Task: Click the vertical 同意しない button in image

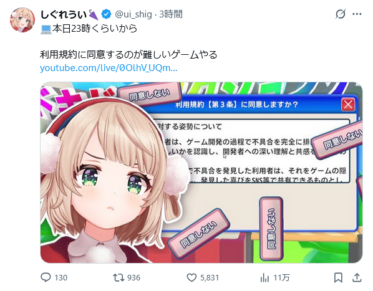Action: point(271,229)
